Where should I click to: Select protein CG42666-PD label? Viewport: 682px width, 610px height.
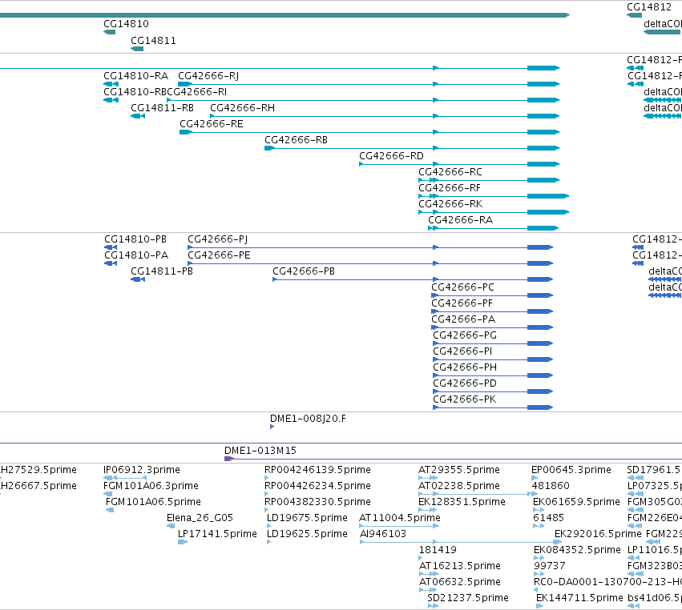(x=465, y=384)
